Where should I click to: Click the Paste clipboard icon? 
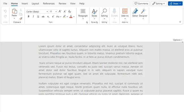(x=14, y=11)
